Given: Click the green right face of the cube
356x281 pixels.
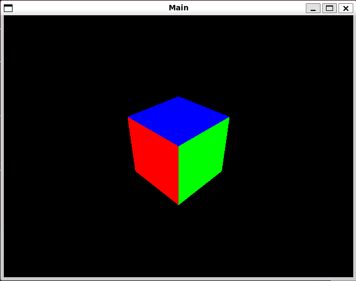Looking at the screenshot, I should pyautogui.click(x=201, y=162).
